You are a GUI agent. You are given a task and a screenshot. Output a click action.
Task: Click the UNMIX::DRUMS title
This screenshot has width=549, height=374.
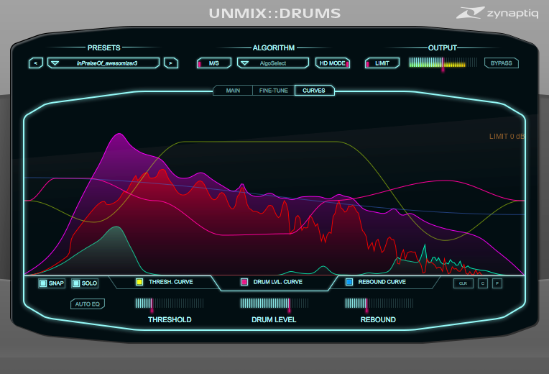(x=274, y=14)
